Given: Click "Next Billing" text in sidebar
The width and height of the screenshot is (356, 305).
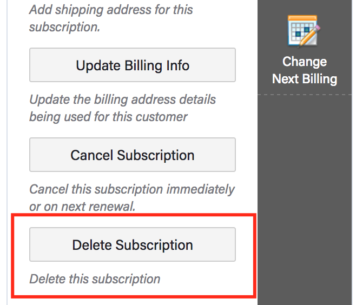Looking at the screenshot, I should click(305, 79).
